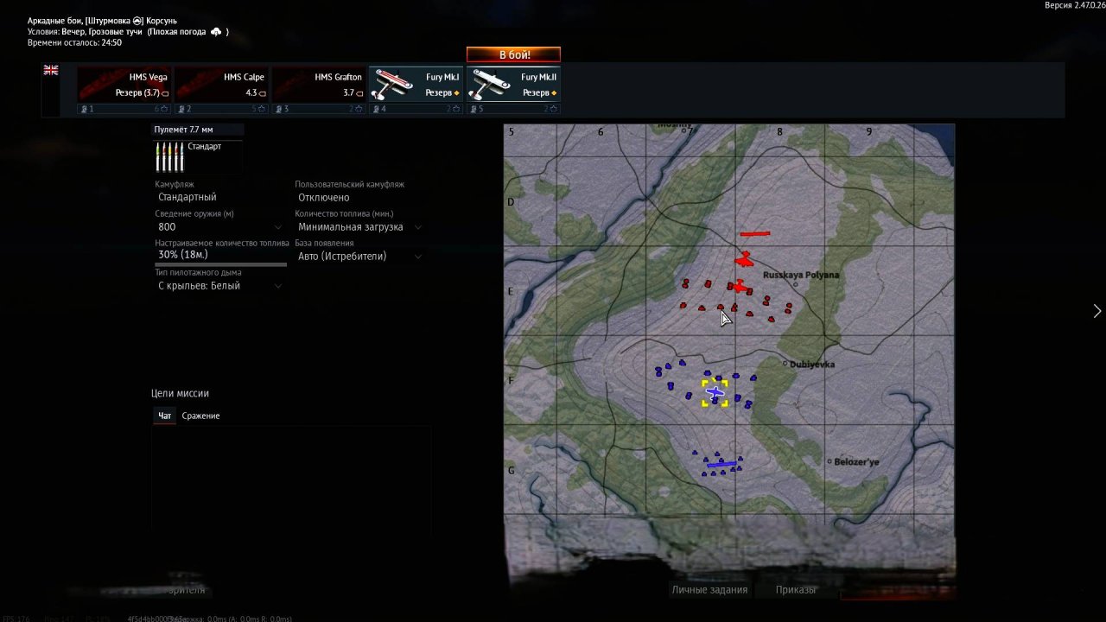Switch to the Сражение tab
Image resolution: width=1106 pixels, height=622 pixels.
click(x=200, y=416)
